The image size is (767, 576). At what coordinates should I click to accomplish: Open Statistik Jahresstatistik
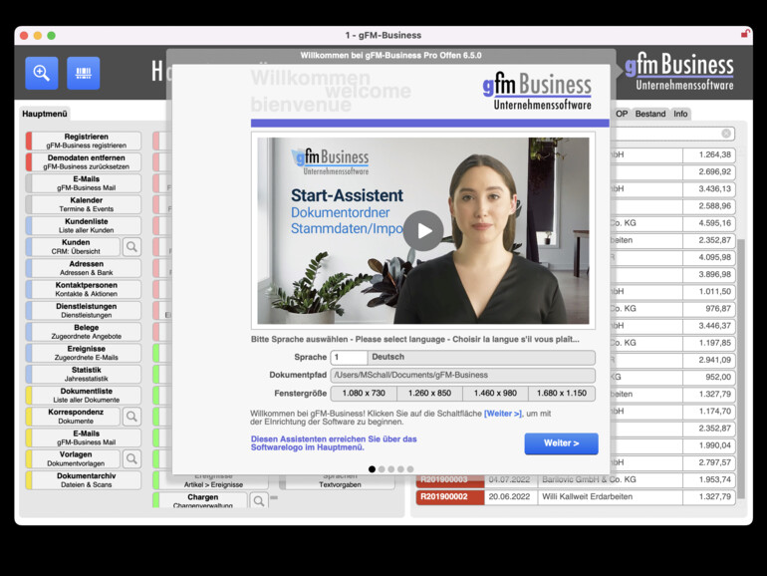[x=84, y=374]
